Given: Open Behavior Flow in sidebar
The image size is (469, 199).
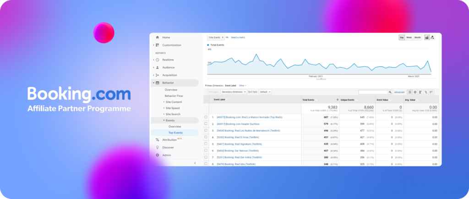Looking at the screenshot, I should (174, 96).
